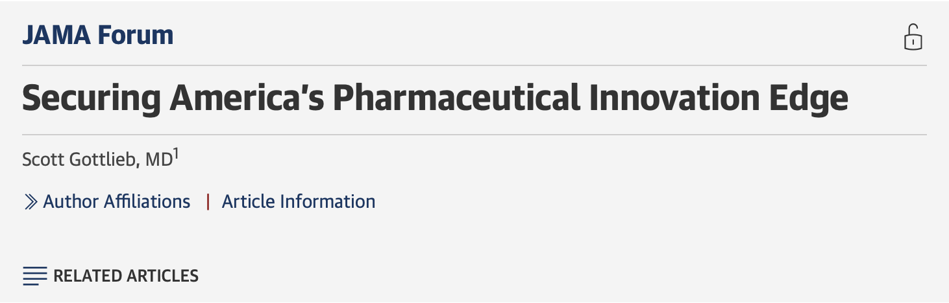This screenshot has width=949, height=303.
Task: Click the word "Forum" in the section label
Action: coord(136,35)
